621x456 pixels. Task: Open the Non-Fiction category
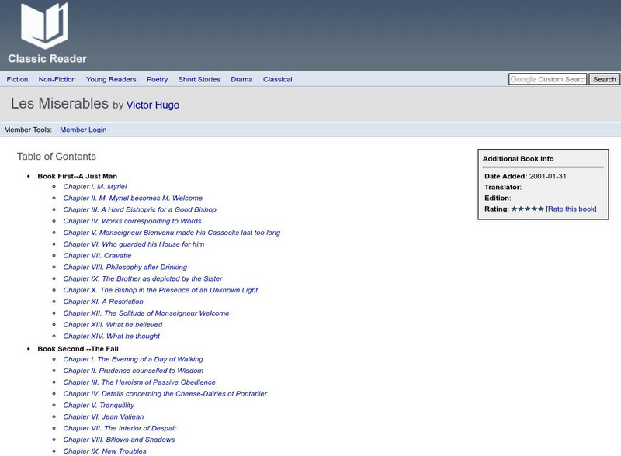pos(57,79)
